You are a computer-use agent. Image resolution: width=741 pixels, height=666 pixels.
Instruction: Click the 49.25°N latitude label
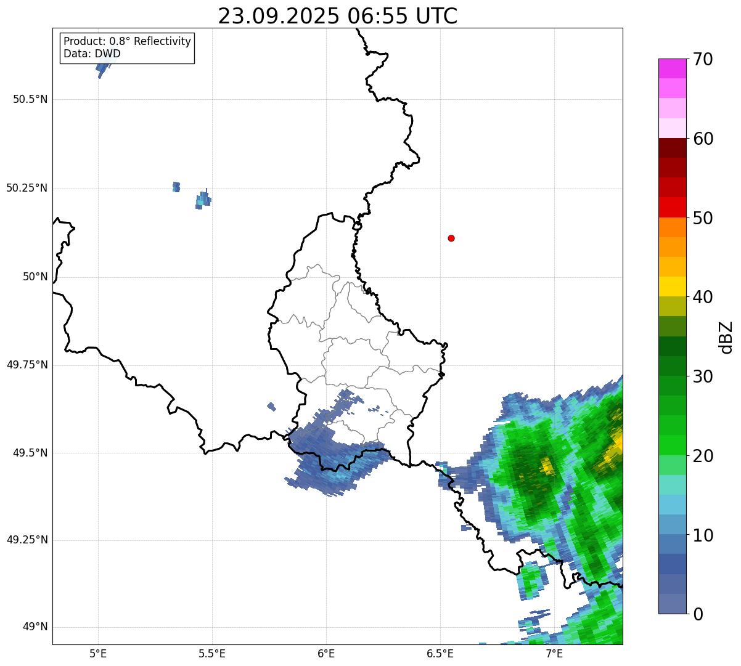27,540
